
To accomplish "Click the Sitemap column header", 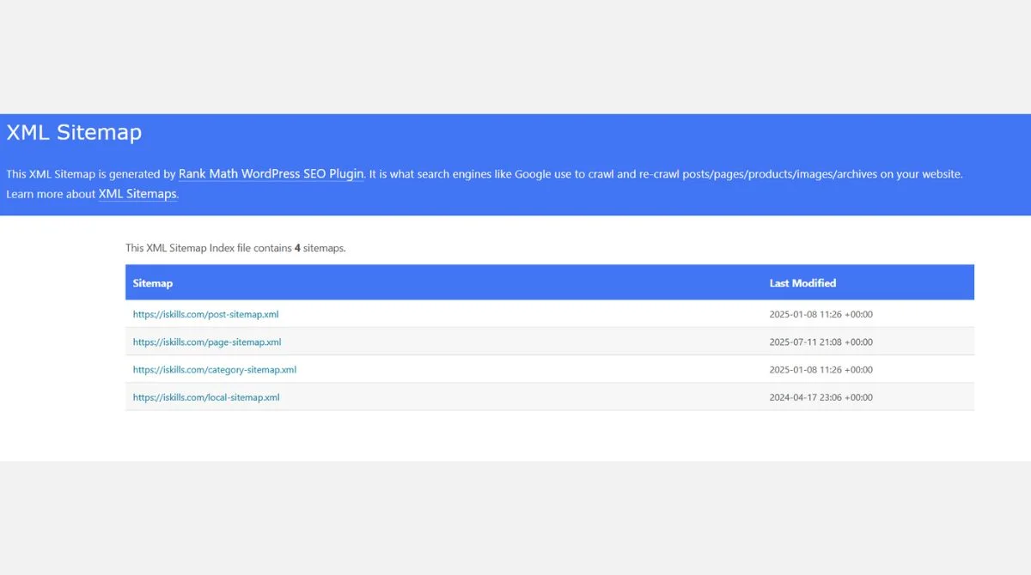I will (x=153, y=283).
